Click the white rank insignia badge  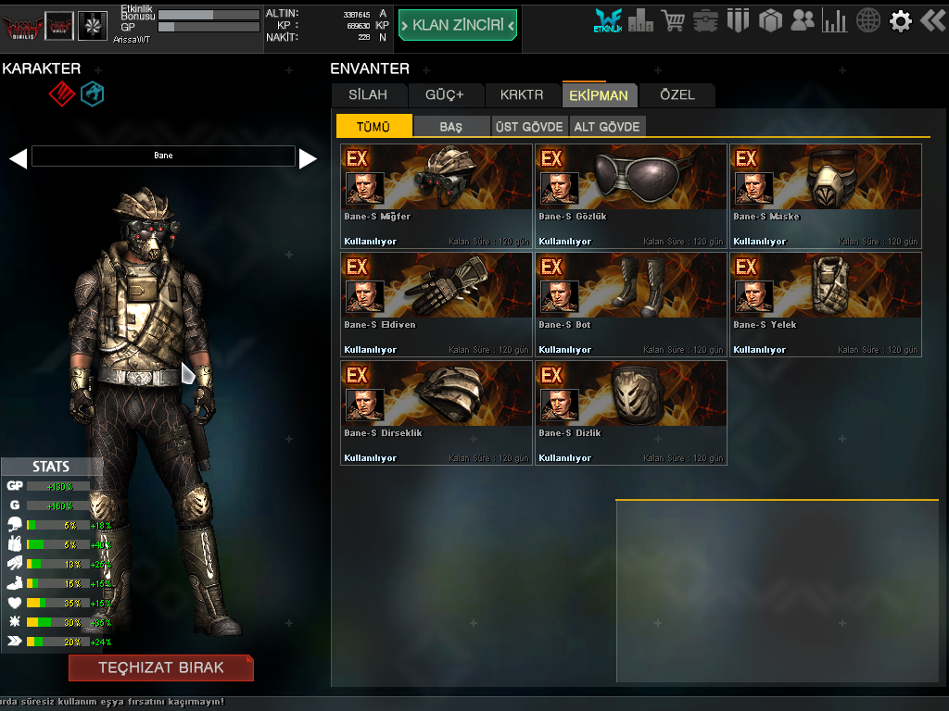93,27
